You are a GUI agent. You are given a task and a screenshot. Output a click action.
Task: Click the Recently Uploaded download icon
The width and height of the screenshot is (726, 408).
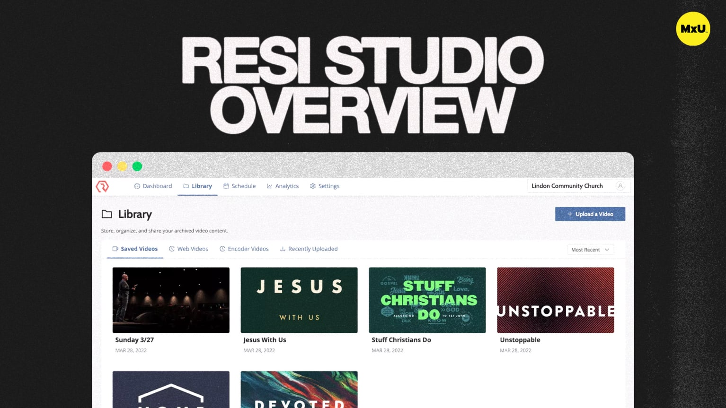point(283,249)
